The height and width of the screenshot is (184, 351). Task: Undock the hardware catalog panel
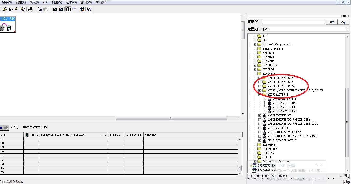344,16
